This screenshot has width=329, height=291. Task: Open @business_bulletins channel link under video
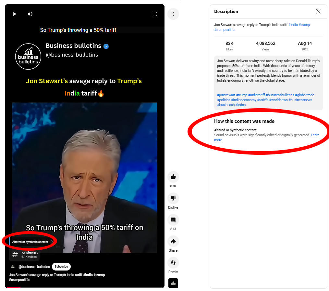34,266
